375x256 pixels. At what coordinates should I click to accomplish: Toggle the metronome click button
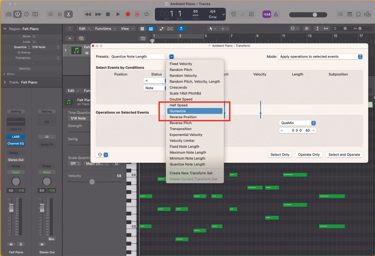(x=276, y=14)
